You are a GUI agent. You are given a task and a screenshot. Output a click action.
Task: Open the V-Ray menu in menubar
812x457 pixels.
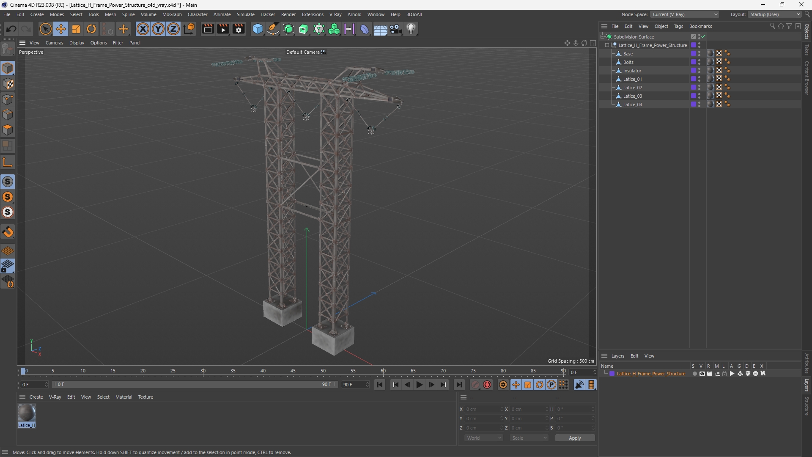tap(335, 14)
